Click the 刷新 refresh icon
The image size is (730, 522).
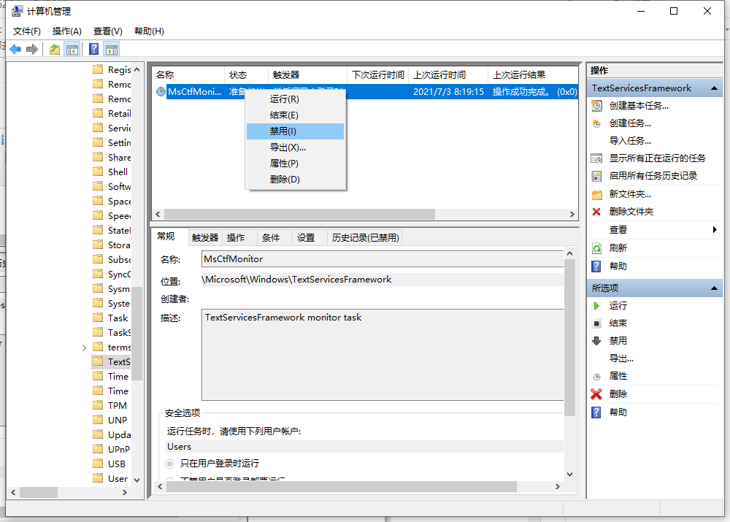pos(597,247)
